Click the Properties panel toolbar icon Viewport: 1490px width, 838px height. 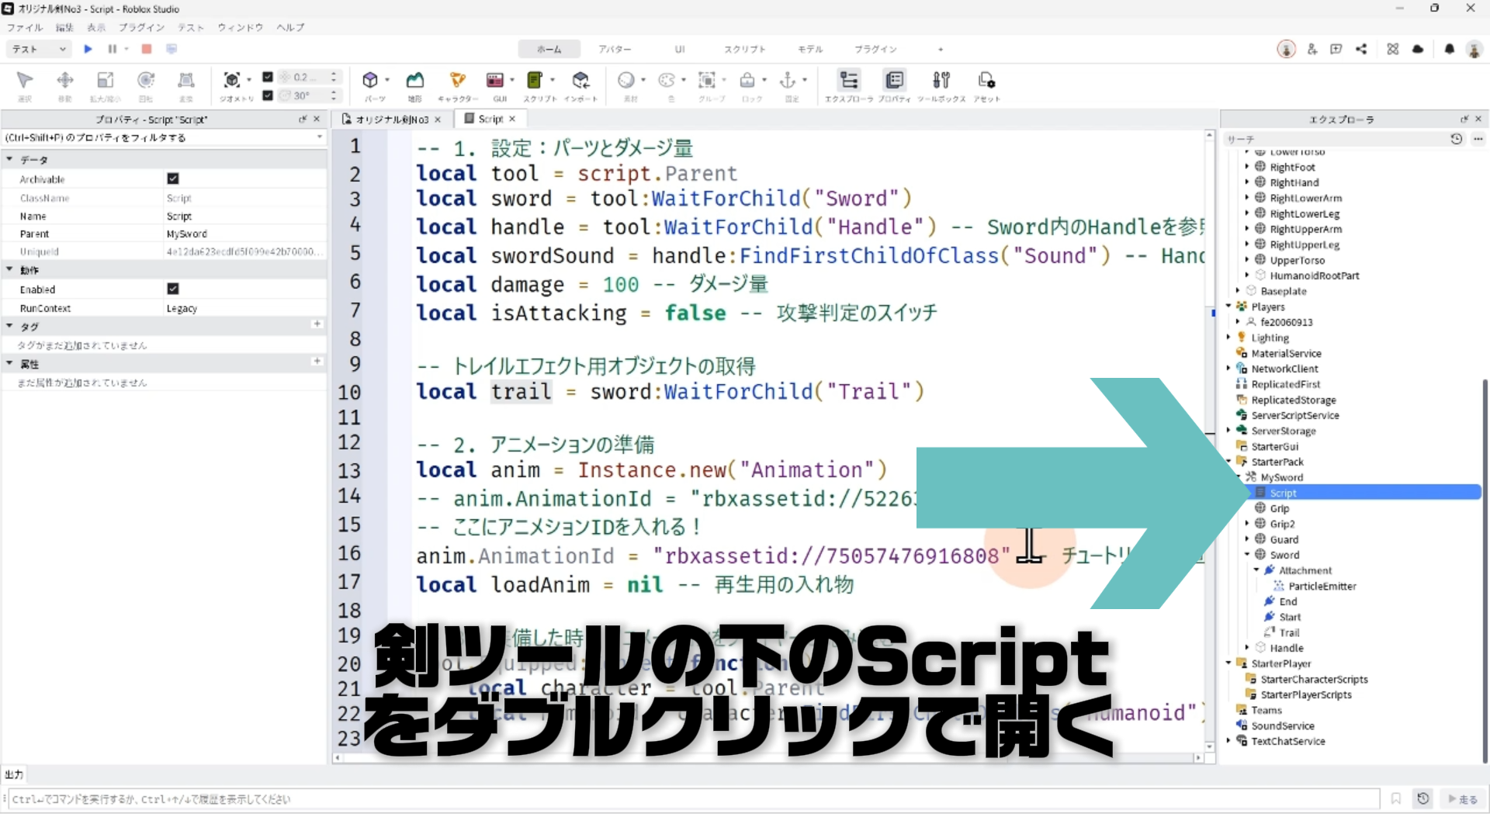(894, 80)
